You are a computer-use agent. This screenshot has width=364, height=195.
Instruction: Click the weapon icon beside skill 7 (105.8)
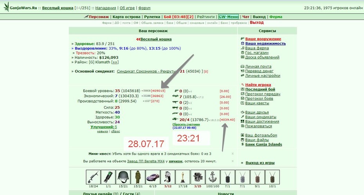pos(175,96)
